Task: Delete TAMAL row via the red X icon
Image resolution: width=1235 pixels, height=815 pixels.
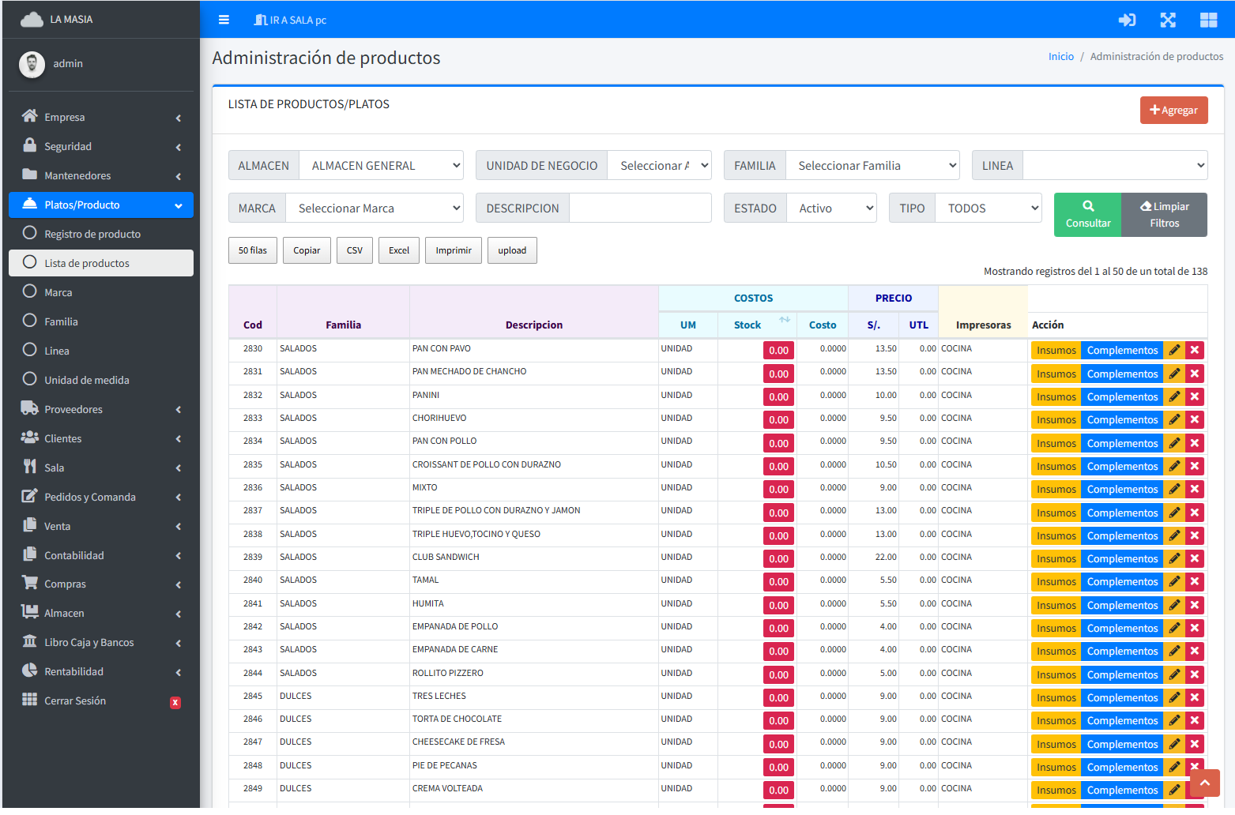Action: pyautogui.click(x=1194, y=581)
